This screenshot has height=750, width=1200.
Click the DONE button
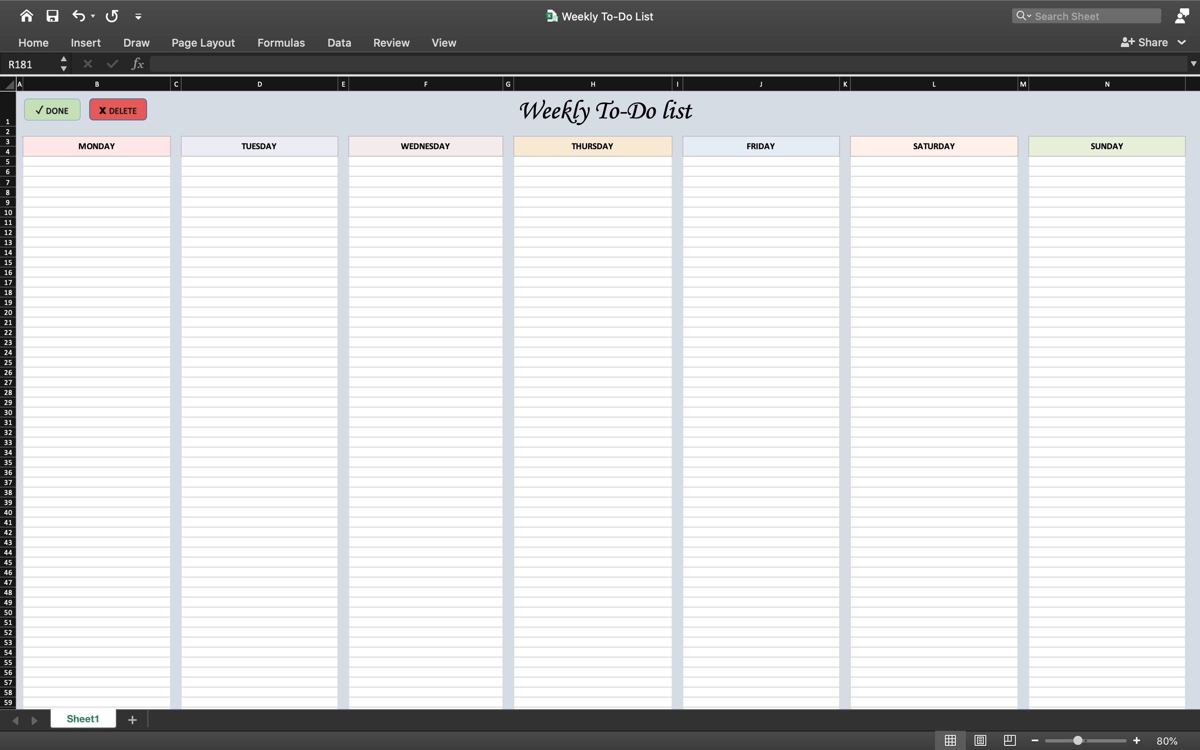click(x=52, y=109)
